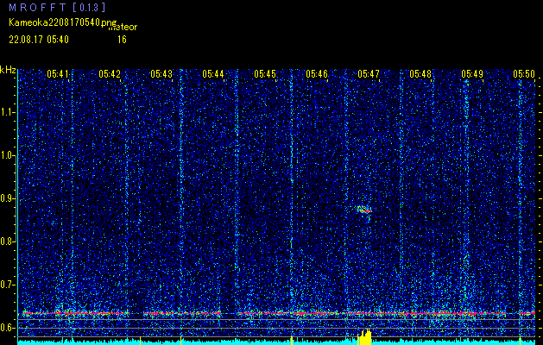Viewport: 543px width, 345px height.
Task: Click the meteor count value 16
Action: 122,40
